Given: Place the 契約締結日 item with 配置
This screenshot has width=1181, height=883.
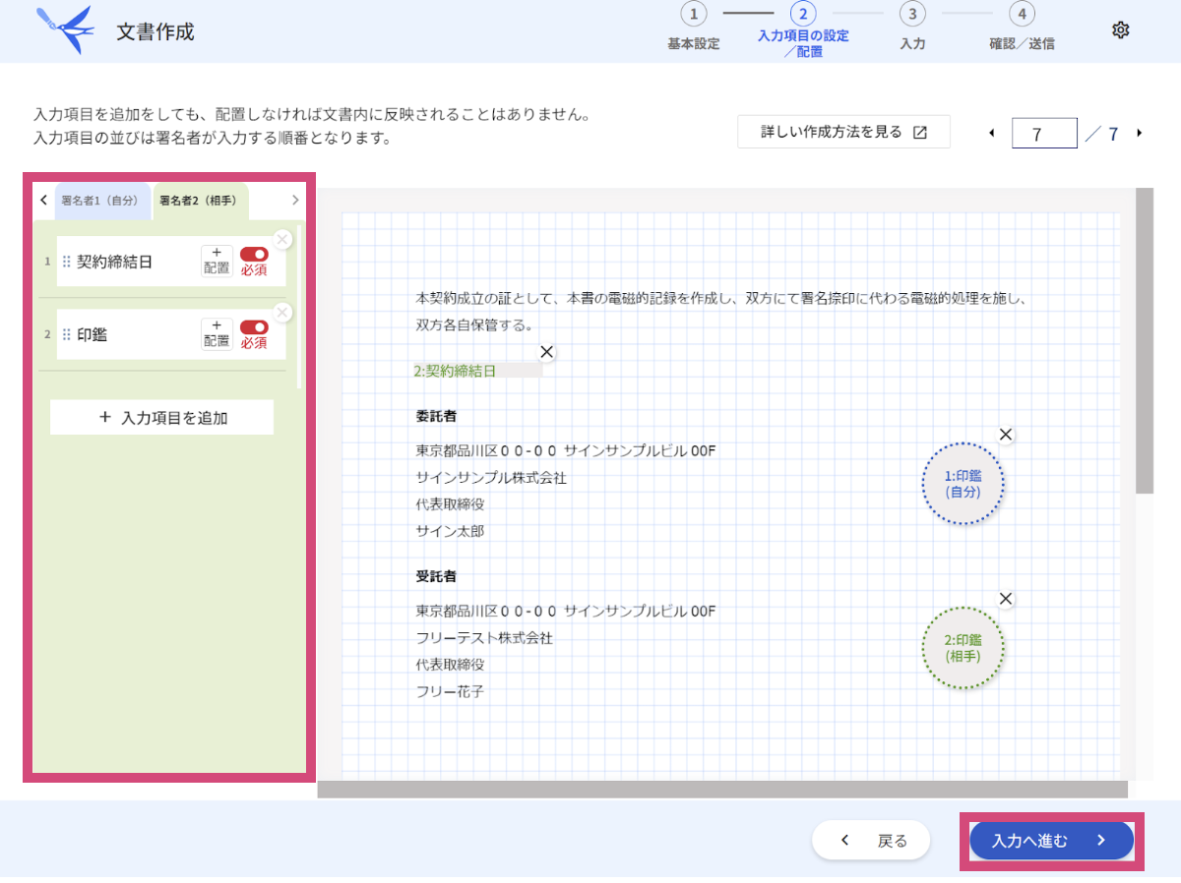Looking at the screenshot, I should click(x=217, y=261).
